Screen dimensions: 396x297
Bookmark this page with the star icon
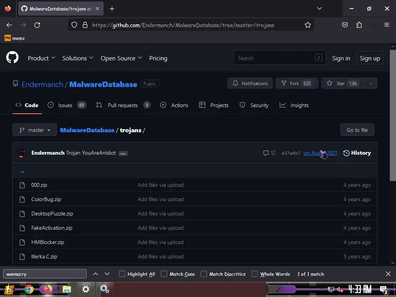(307, 25)
